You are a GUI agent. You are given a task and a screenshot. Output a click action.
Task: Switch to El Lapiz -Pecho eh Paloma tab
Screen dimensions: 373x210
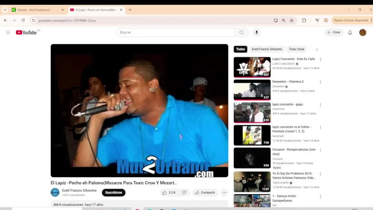tap(96, 10)
